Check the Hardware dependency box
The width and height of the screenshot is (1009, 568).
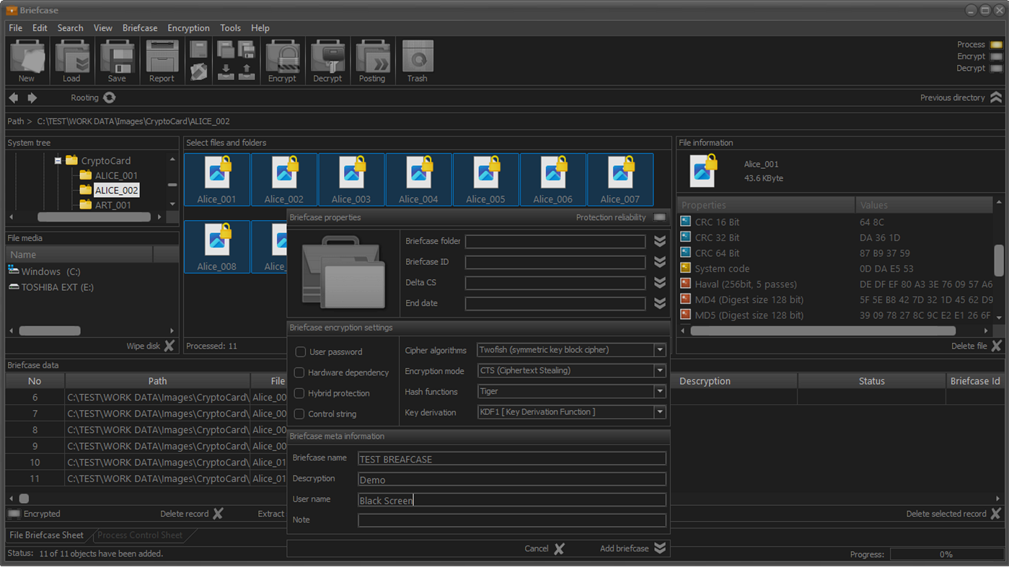tap(300, 372)
